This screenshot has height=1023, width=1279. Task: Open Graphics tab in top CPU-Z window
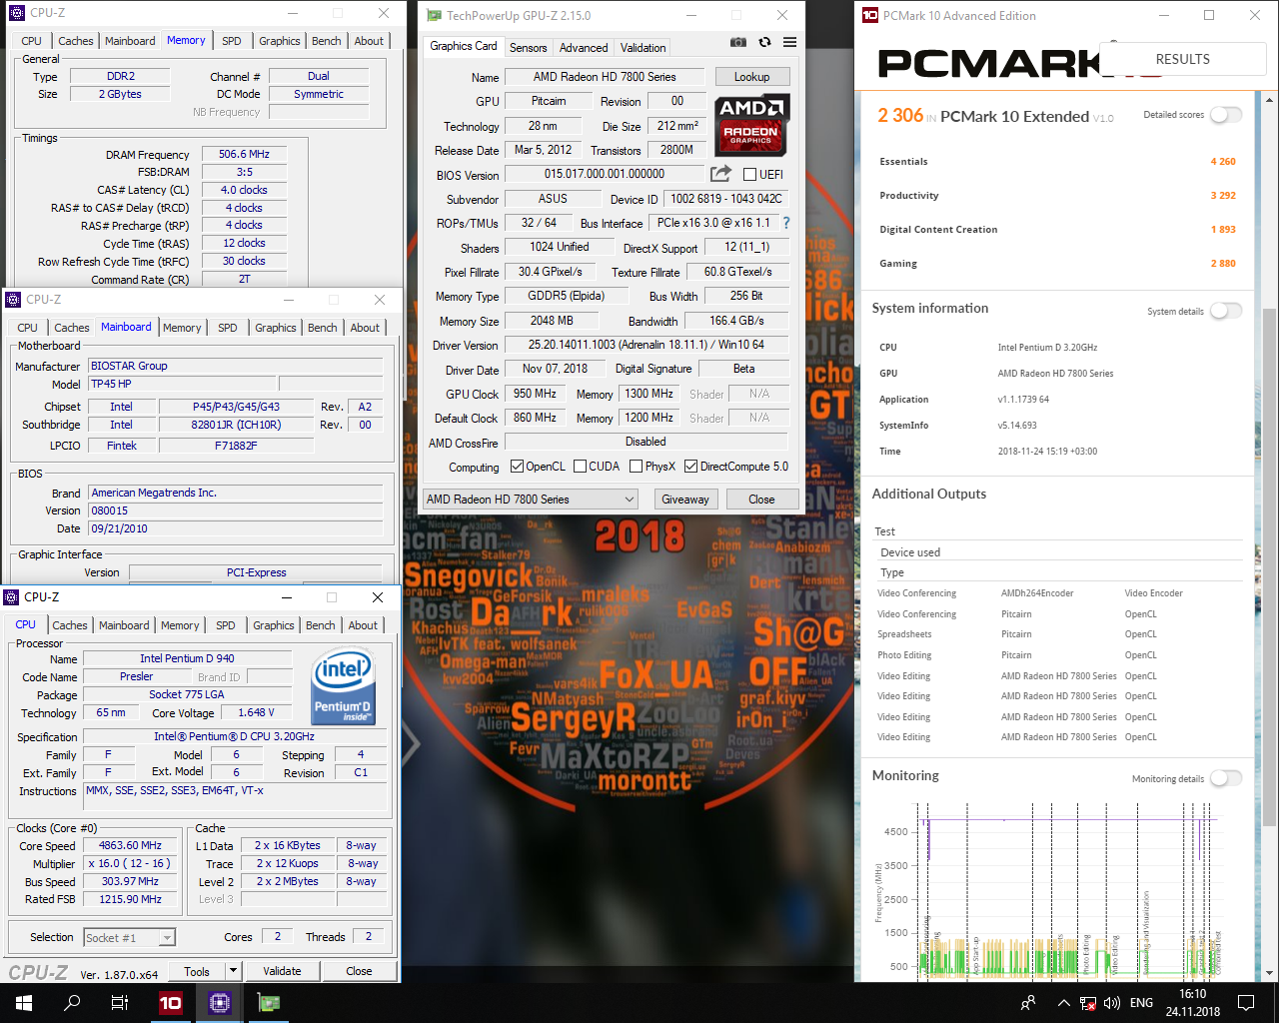click(280, 41)
